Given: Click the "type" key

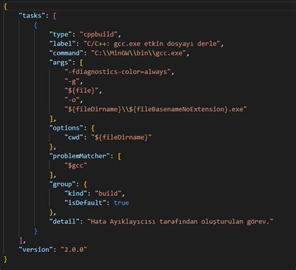Looking at the screenshot, I should click(x=61, y=34).
